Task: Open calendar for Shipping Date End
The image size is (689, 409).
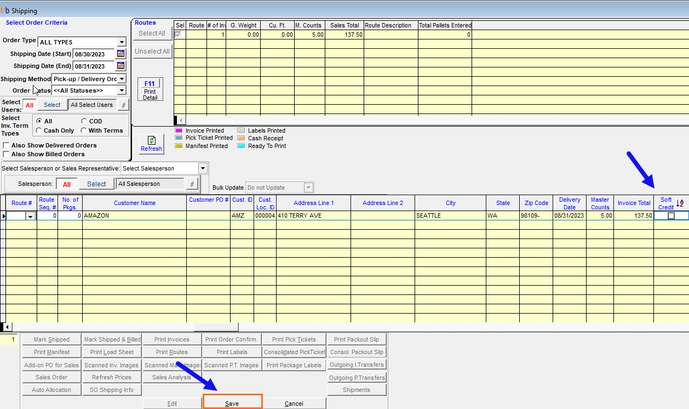Action: 121,66
